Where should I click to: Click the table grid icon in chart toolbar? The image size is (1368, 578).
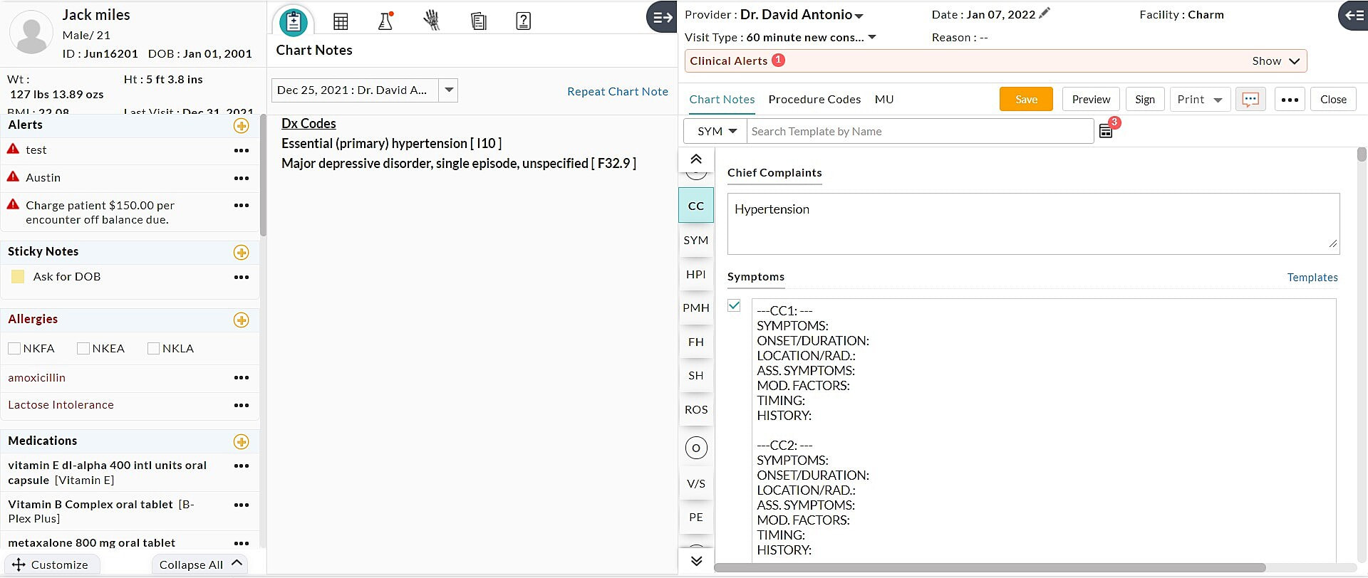[341, 21]
